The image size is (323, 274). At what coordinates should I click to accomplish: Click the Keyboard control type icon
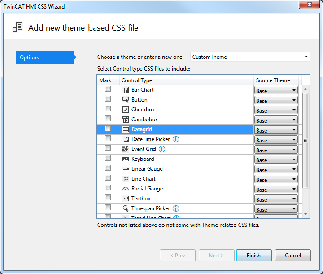(x=126, y=159)
